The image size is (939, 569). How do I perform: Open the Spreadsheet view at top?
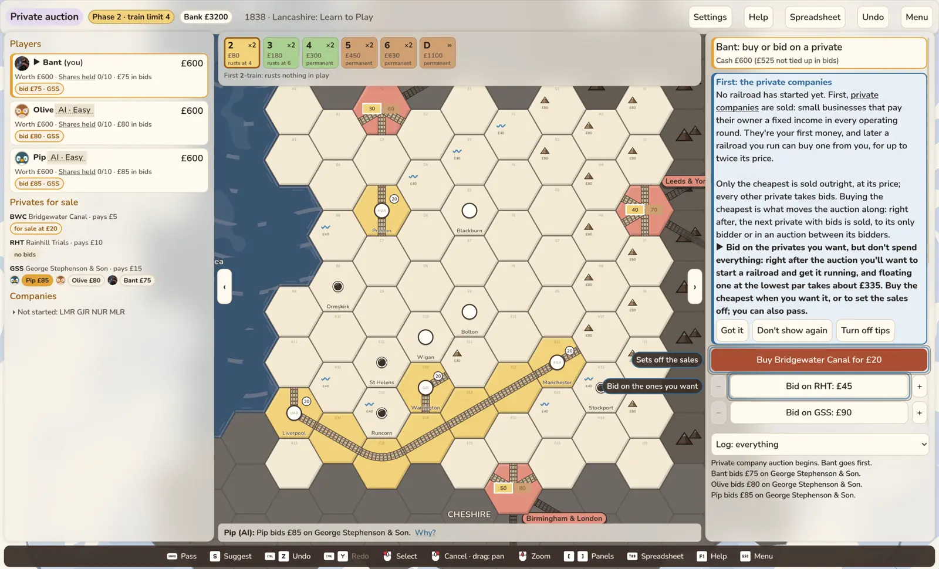tap(815, 17)
